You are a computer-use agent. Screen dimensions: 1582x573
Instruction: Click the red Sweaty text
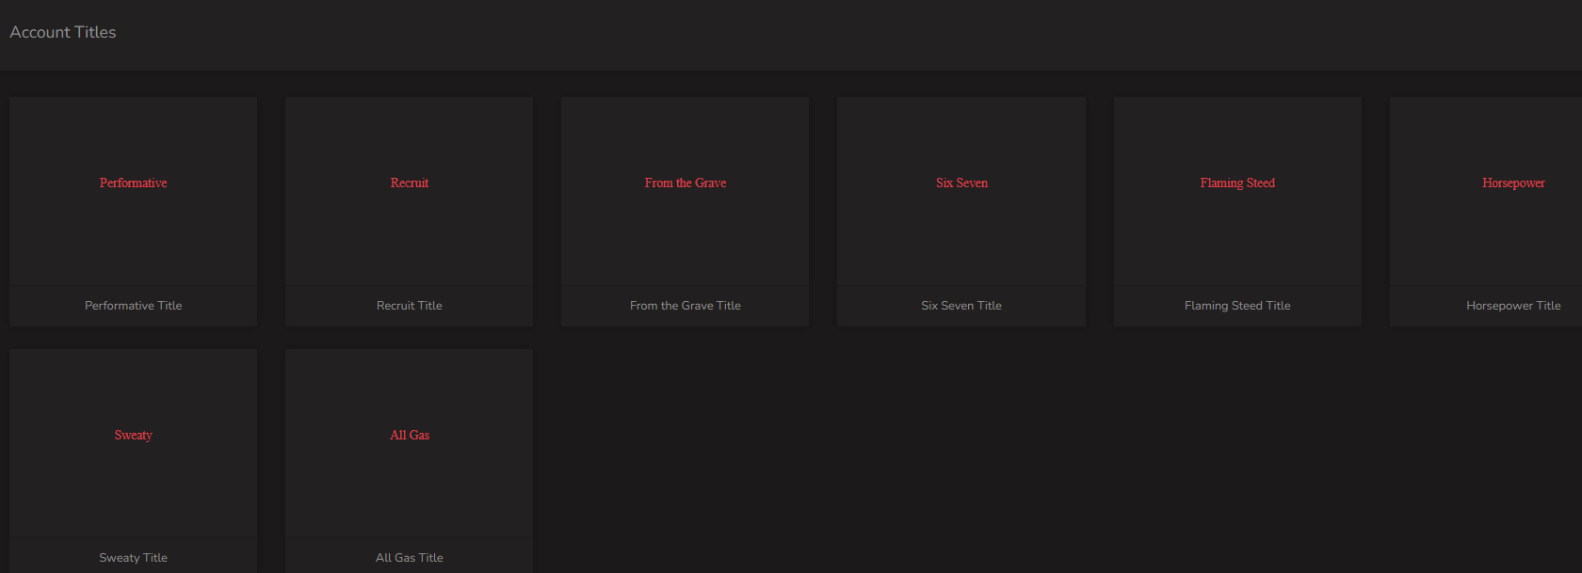[x=133, y=436]
